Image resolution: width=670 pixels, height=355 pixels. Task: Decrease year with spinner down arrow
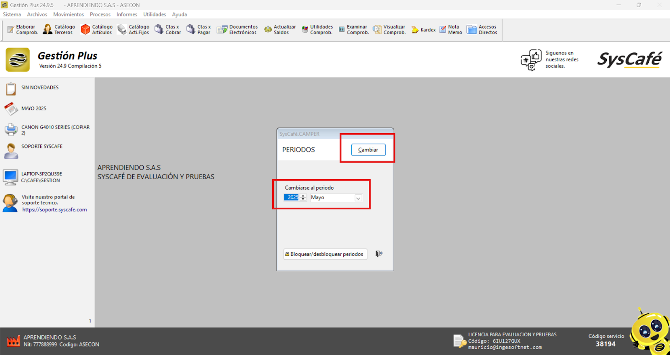coord(303,199)
